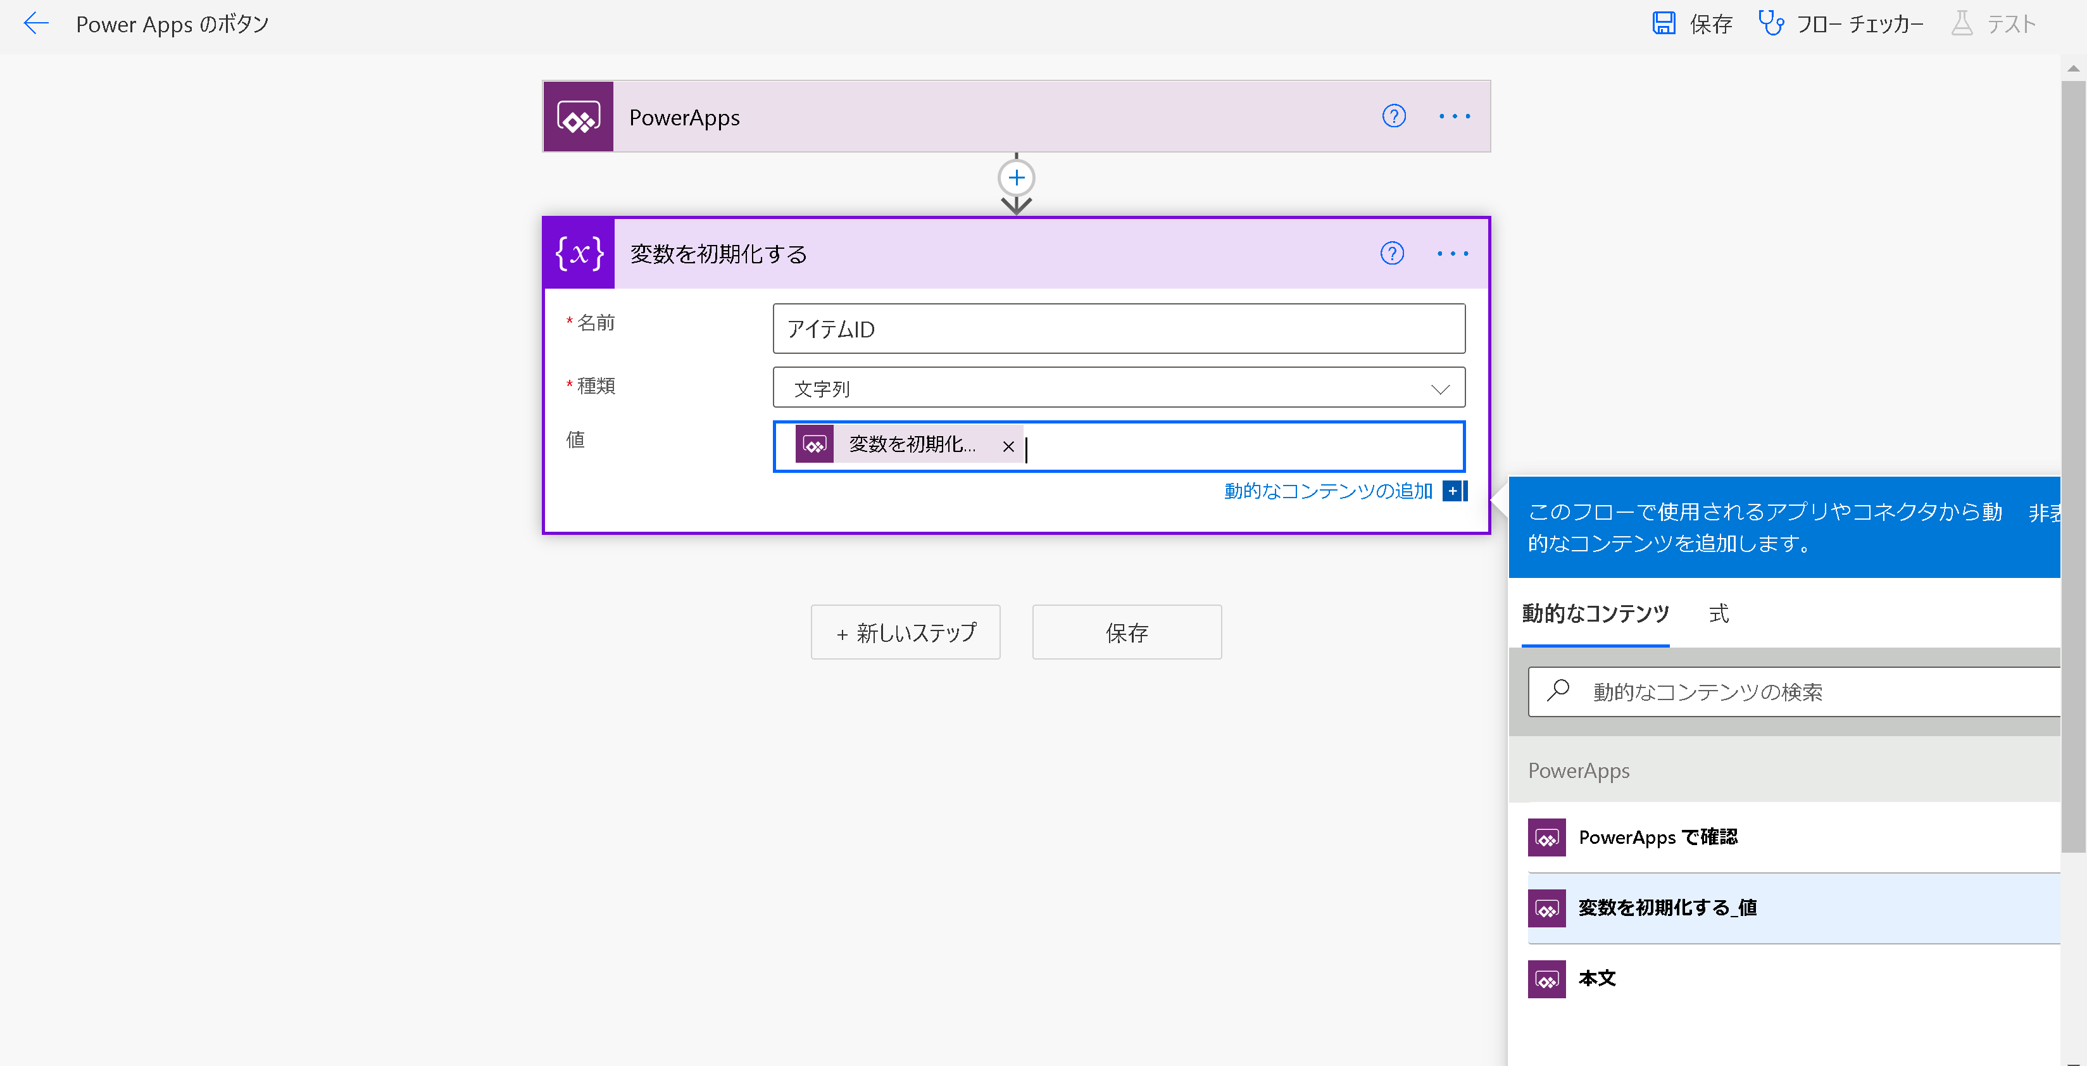Click the 保存 button below the flow
This screenshot has height=1066, width=2087.
1126,632
